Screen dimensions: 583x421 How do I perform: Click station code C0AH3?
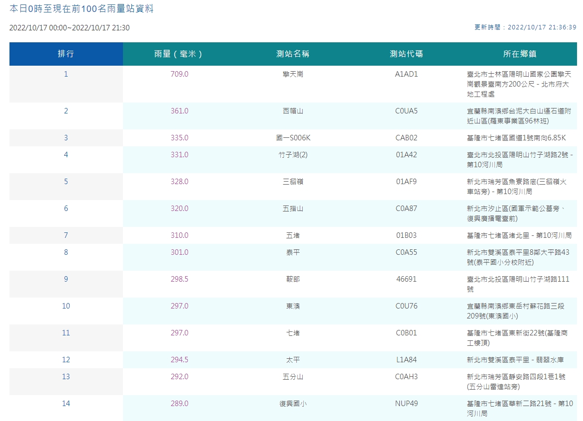pos(406,377)
